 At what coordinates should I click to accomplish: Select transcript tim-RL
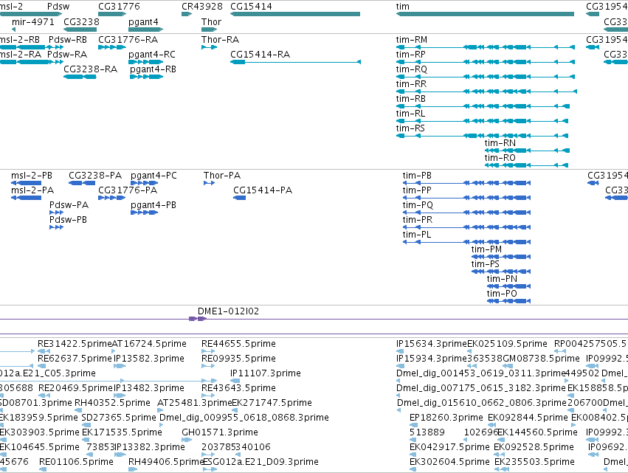coord(482,121)
